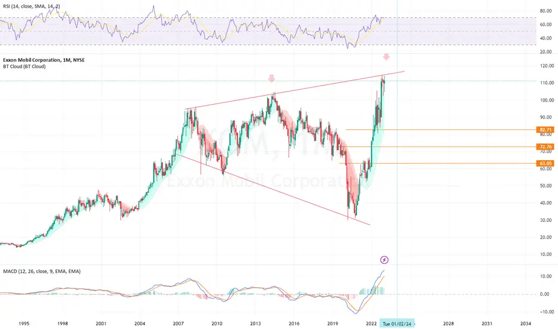This screenshot has height=329, width=558.
Task: Click the Exxon Mobil Corporation, 1M, NYSE title
Action: (x=44, y=60)
